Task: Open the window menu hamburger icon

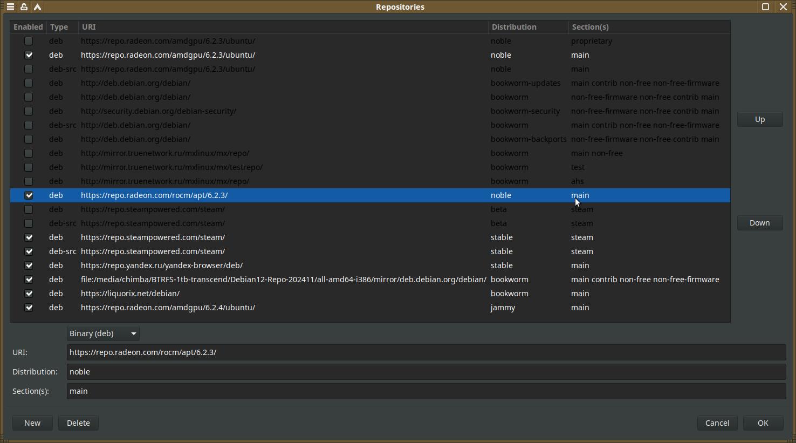Action: pos(10,7)
